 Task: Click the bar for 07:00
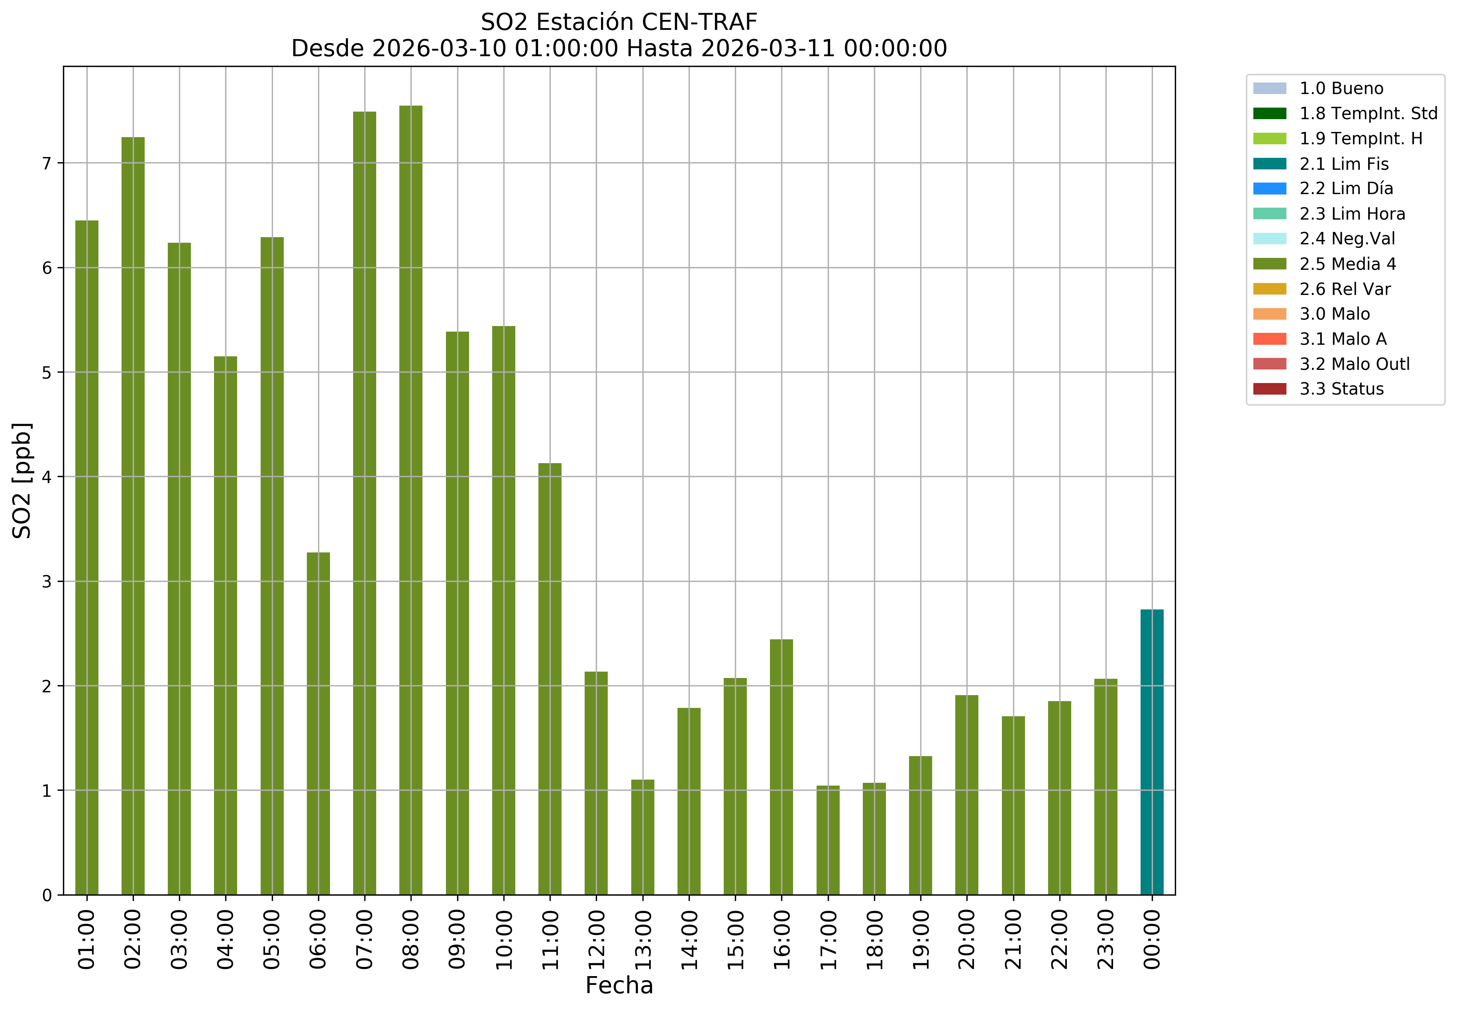click(x=364, y=503)
